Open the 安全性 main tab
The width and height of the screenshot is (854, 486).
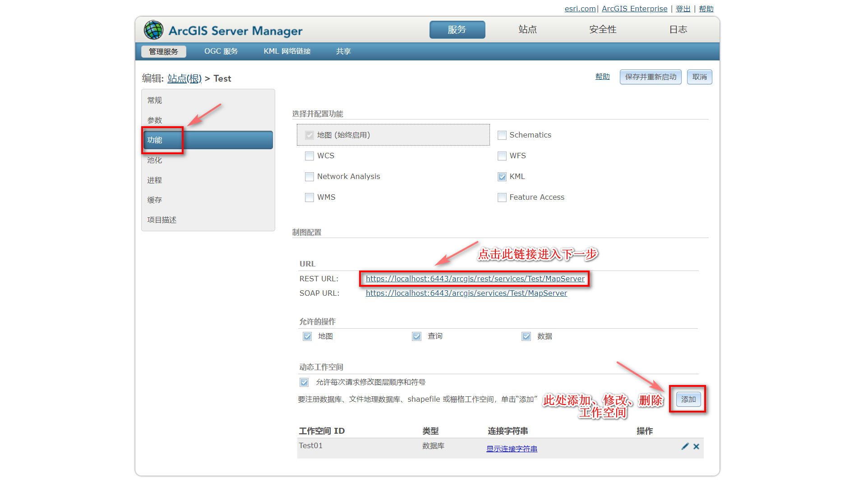(603, 30)
